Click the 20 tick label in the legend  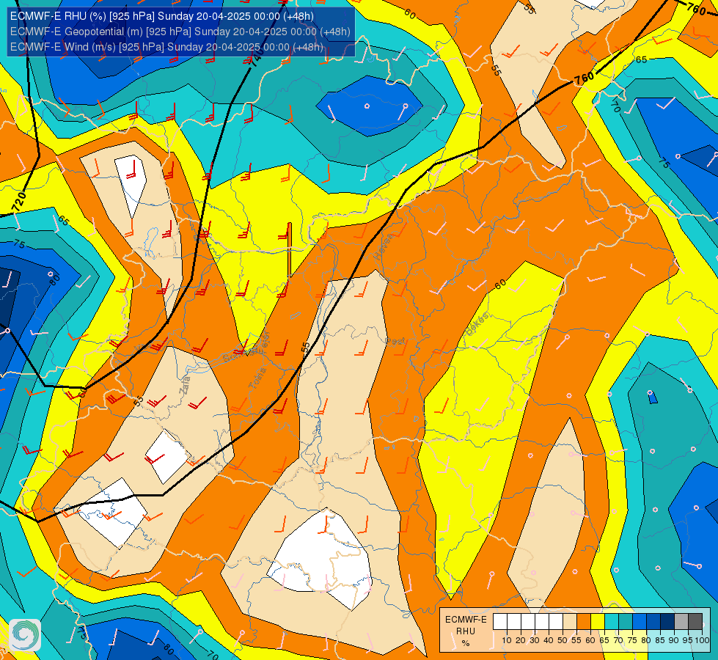(521, 640)
